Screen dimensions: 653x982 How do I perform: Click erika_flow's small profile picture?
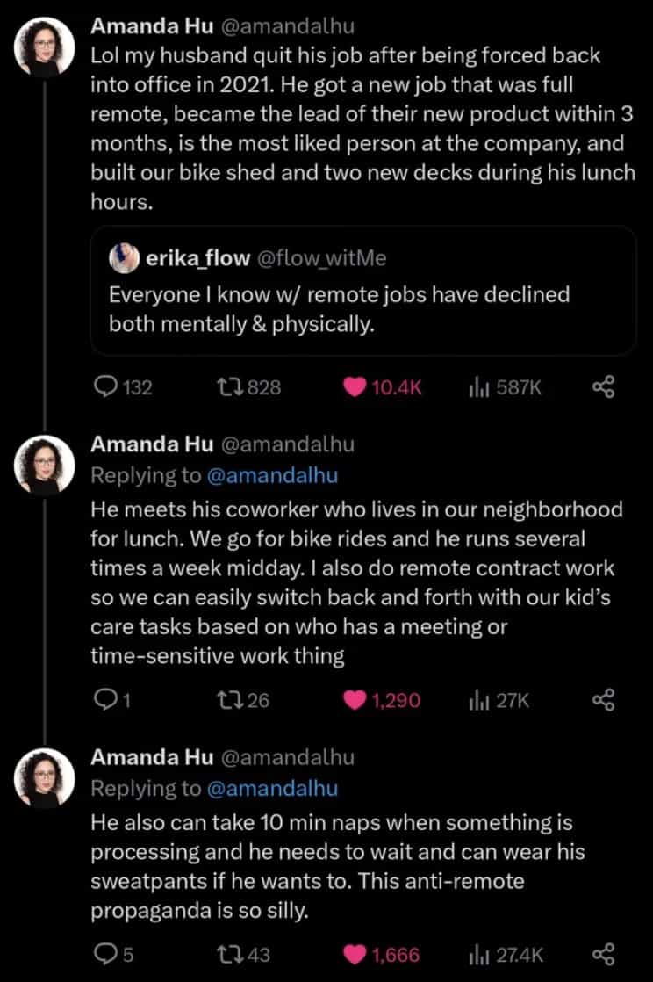point(122,257)
